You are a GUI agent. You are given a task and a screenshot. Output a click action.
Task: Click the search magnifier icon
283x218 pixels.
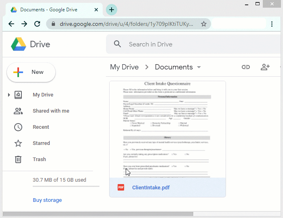[x=118, y=44]
